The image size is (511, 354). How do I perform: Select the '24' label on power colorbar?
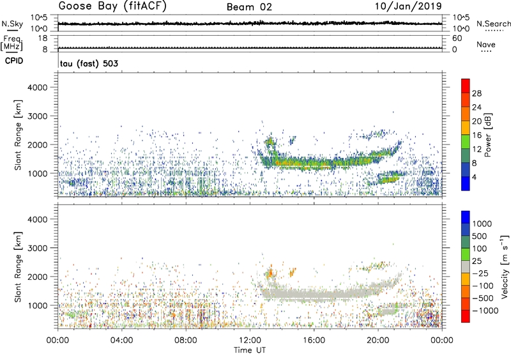[x=477, y=107]
